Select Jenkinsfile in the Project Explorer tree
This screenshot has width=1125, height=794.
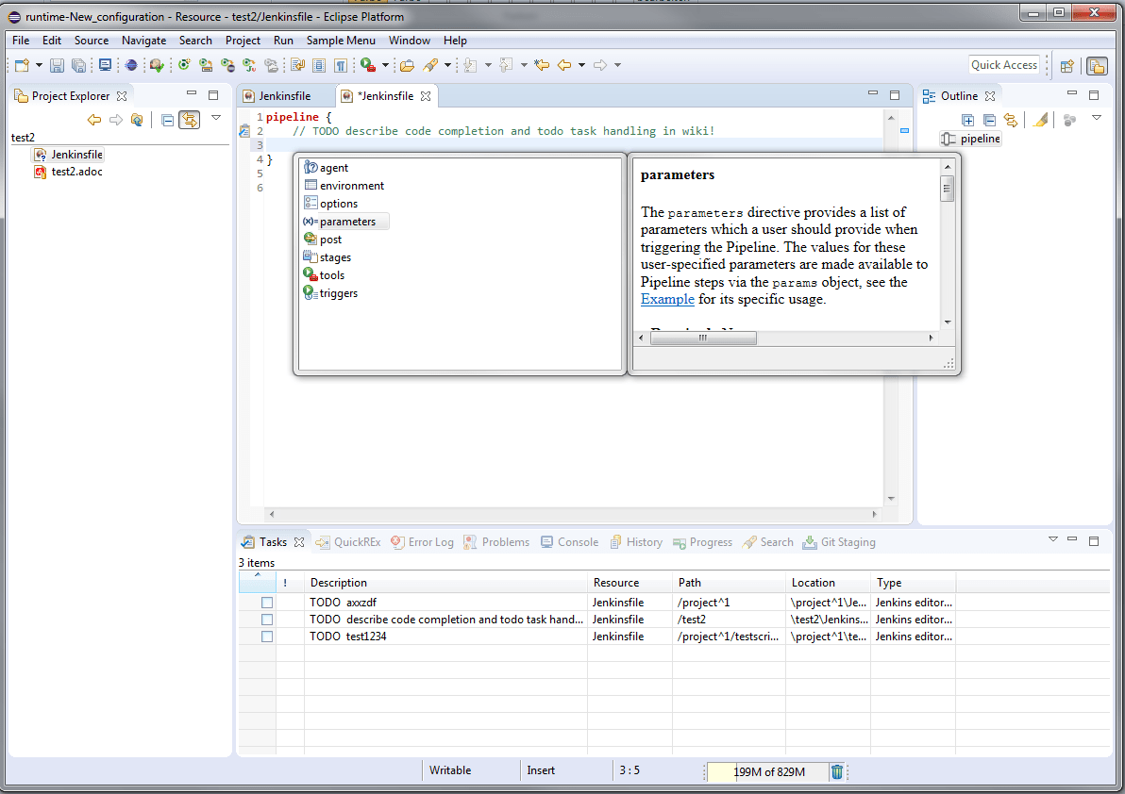(75, 154)
